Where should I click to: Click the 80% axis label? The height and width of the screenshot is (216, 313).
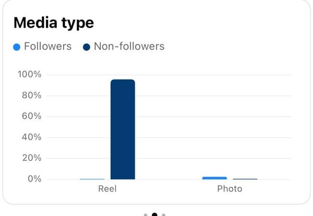coord(31,96)
